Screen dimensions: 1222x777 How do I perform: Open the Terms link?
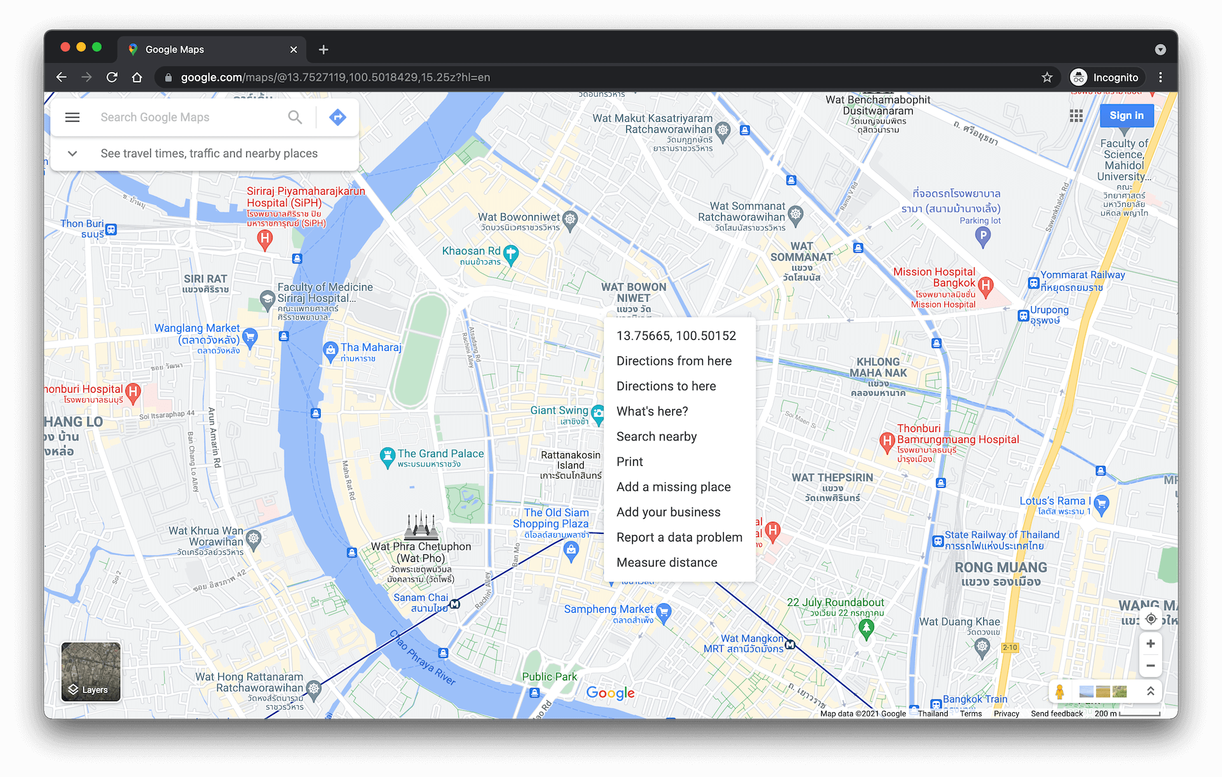pyautogui.click(x=971, y=713)
